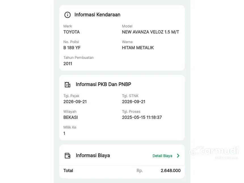The width and height of the screenshot is (244, 183).
Task: Click the license plate B 189 YF
Action: 72,48
